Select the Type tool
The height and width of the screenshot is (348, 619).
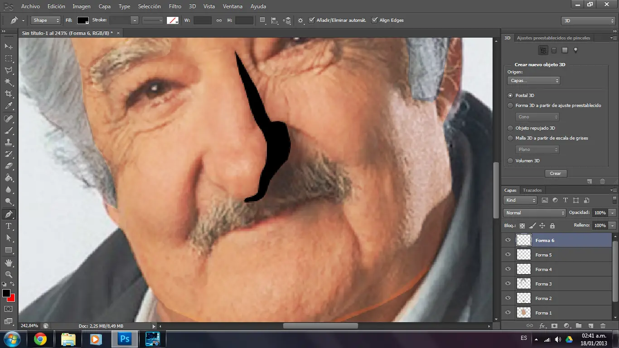coord(9,226)
